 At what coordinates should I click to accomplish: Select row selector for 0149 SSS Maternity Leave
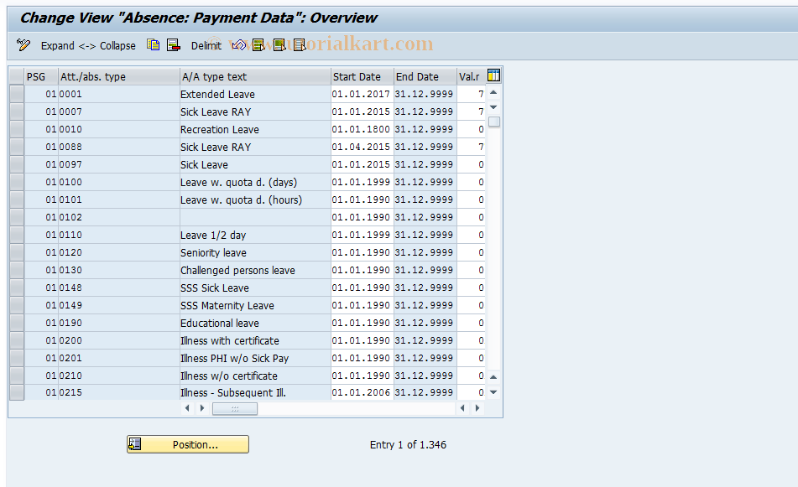point(17,305)
